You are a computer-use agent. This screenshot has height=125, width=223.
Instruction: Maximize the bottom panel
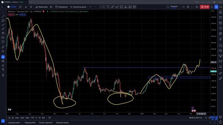click(215, 123)
